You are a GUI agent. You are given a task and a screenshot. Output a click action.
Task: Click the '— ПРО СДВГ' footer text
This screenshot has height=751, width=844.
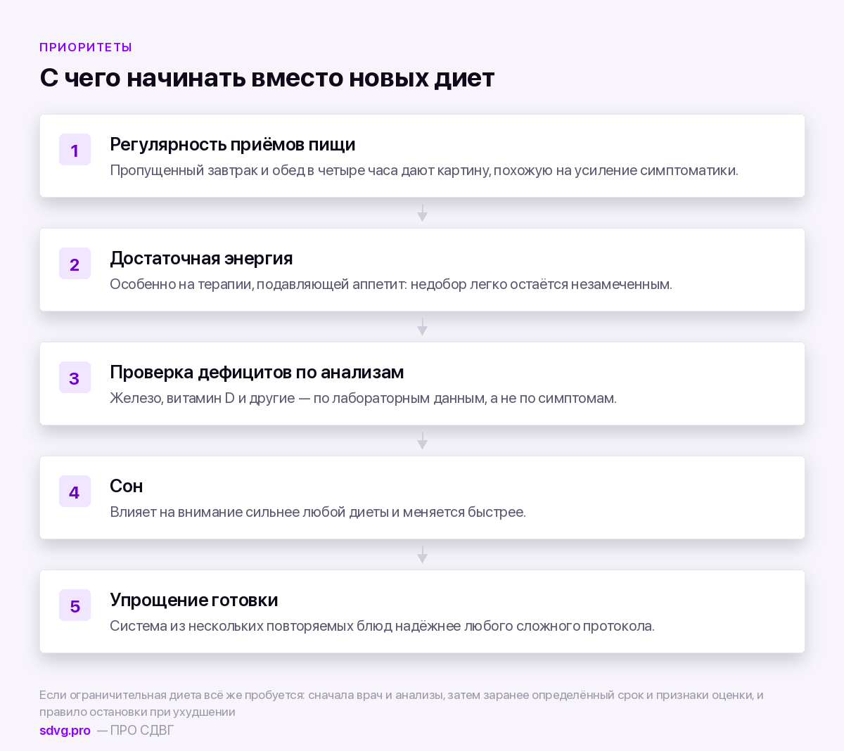[135, 730]
